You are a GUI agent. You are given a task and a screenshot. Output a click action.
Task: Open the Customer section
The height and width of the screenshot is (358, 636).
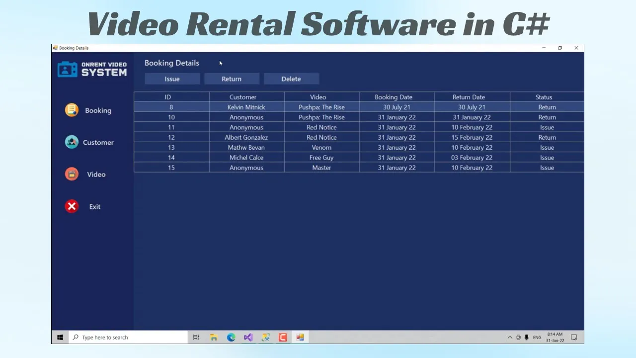click(x=98, y=142)
